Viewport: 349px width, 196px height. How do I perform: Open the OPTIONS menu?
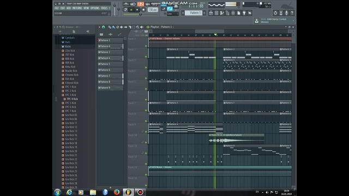pyautogui.click(x=95, y=8)
